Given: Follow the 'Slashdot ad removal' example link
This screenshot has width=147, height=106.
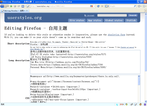Looking at the screenshot, I should 127,47.
